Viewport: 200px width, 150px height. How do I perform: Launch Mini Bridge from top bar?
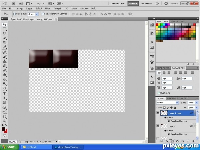[21, 3]
